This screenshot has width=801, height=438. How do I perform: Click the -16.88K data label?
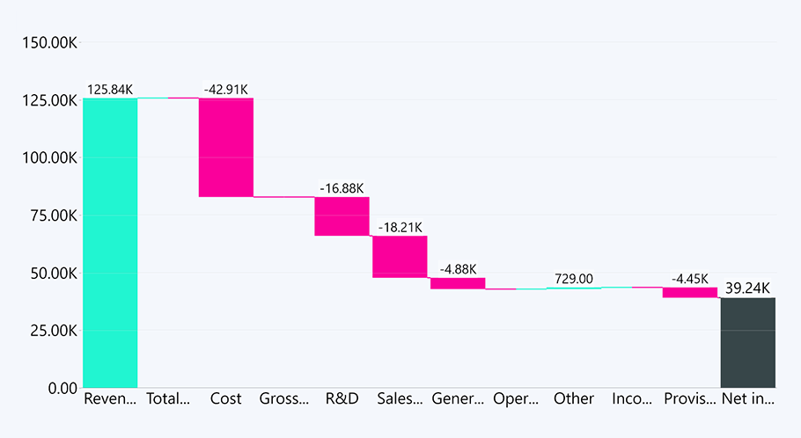click(342, 188)
